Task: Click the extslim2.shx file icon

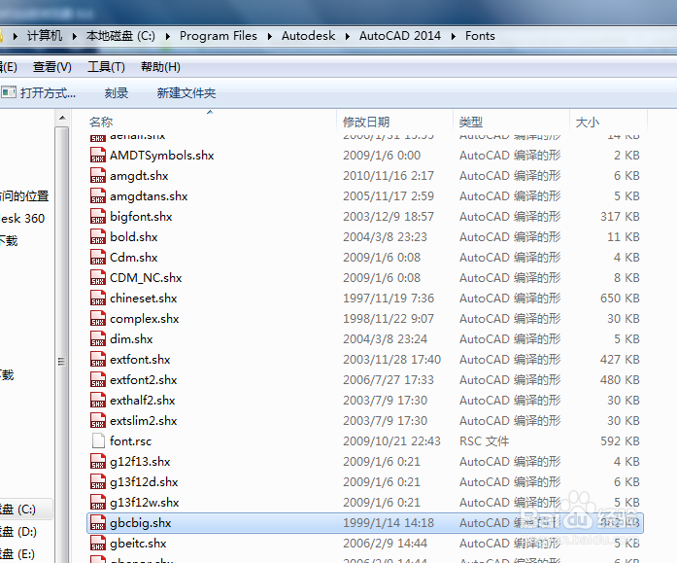Action: pos(98,420)
